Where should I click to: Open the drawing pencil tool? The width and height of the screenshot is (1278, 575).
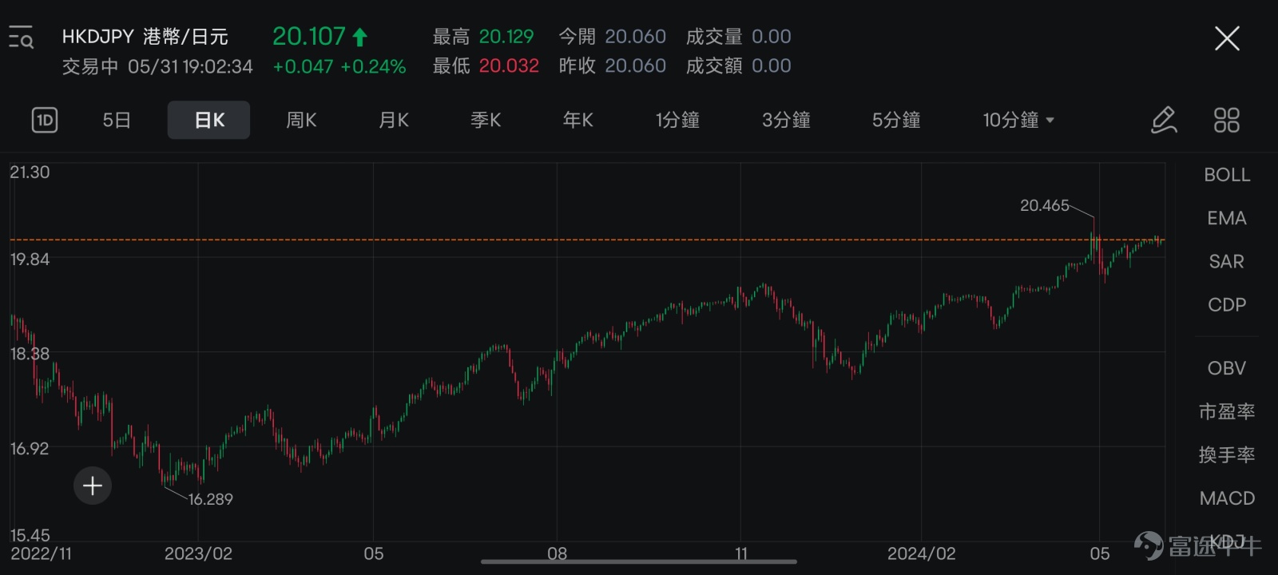1164,120
